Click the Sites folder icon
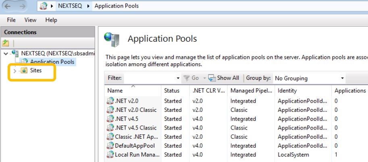 click(24, 71)
